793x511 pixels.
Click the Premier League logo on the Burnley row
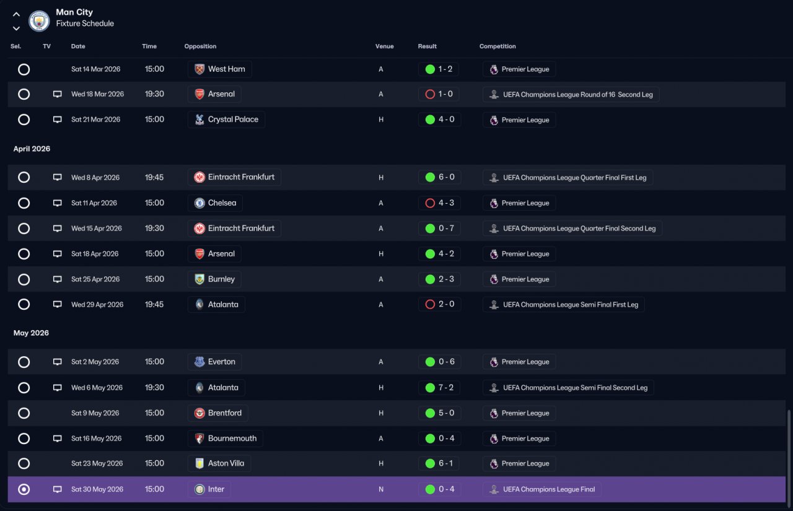coord(494,279)
